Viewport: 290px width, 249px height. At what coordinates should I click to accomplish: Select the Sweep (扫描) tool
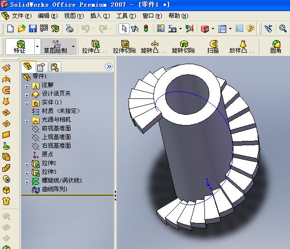point(213,47)
